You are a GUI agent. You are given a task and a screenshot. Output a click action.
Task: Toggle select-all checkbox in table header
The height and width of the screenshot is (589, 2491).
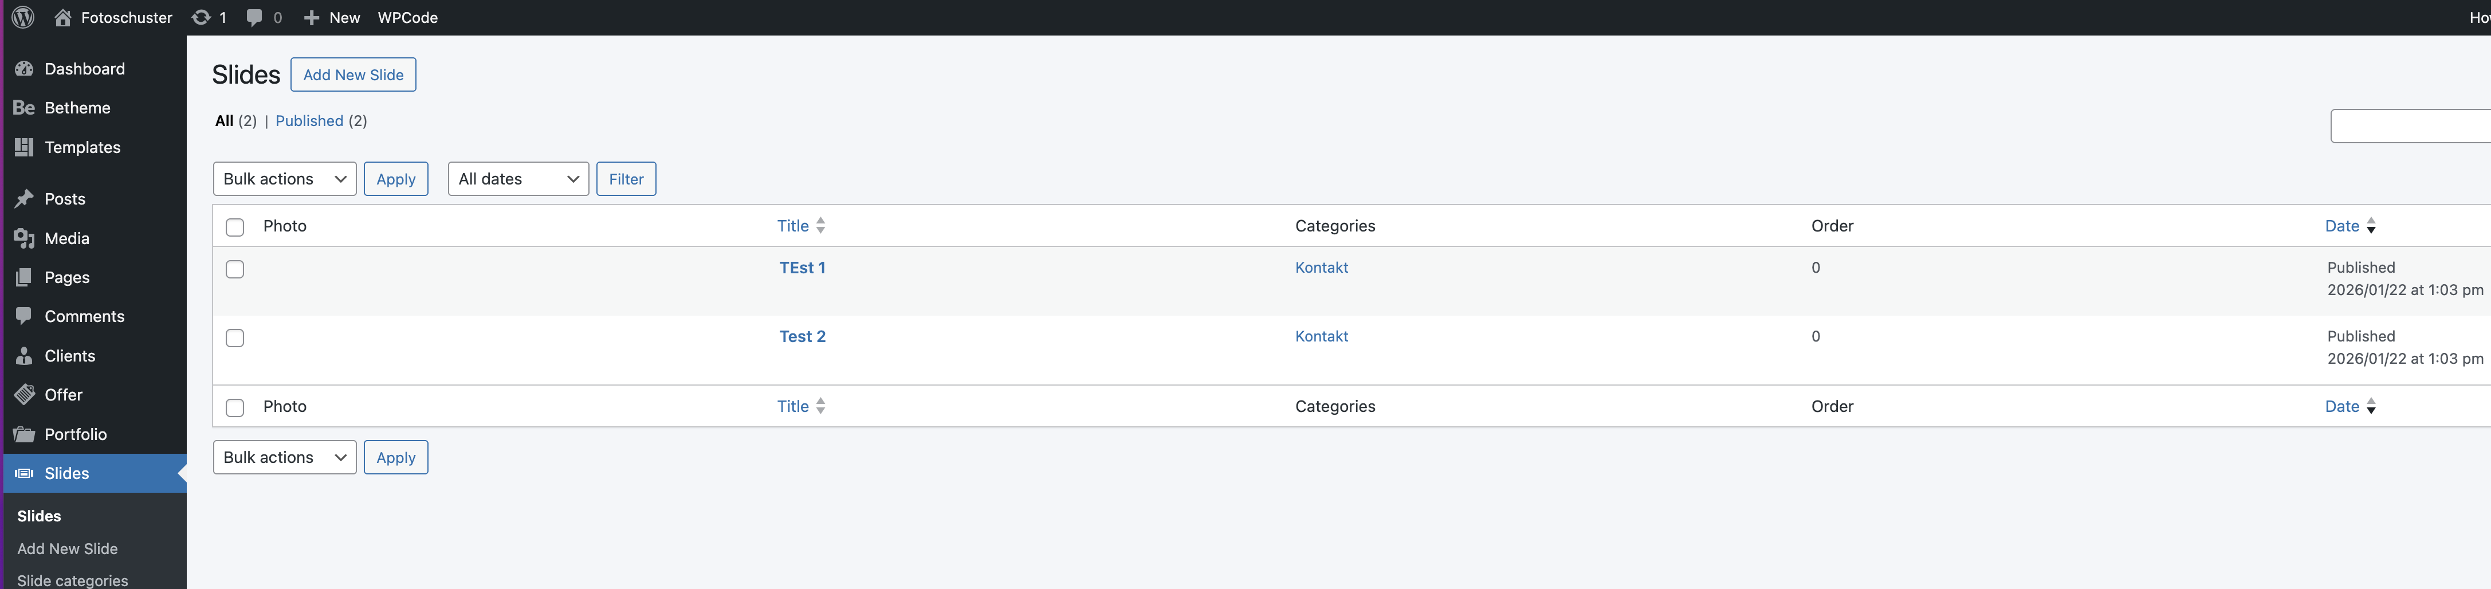coord(235,227)
